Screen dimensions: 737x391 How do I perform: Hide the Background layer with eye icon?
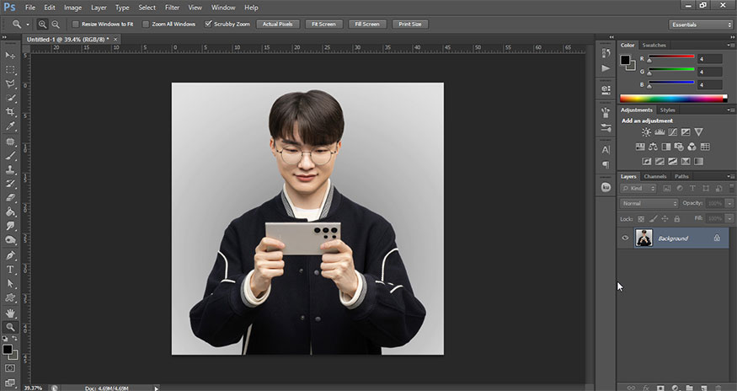(625, 238)
